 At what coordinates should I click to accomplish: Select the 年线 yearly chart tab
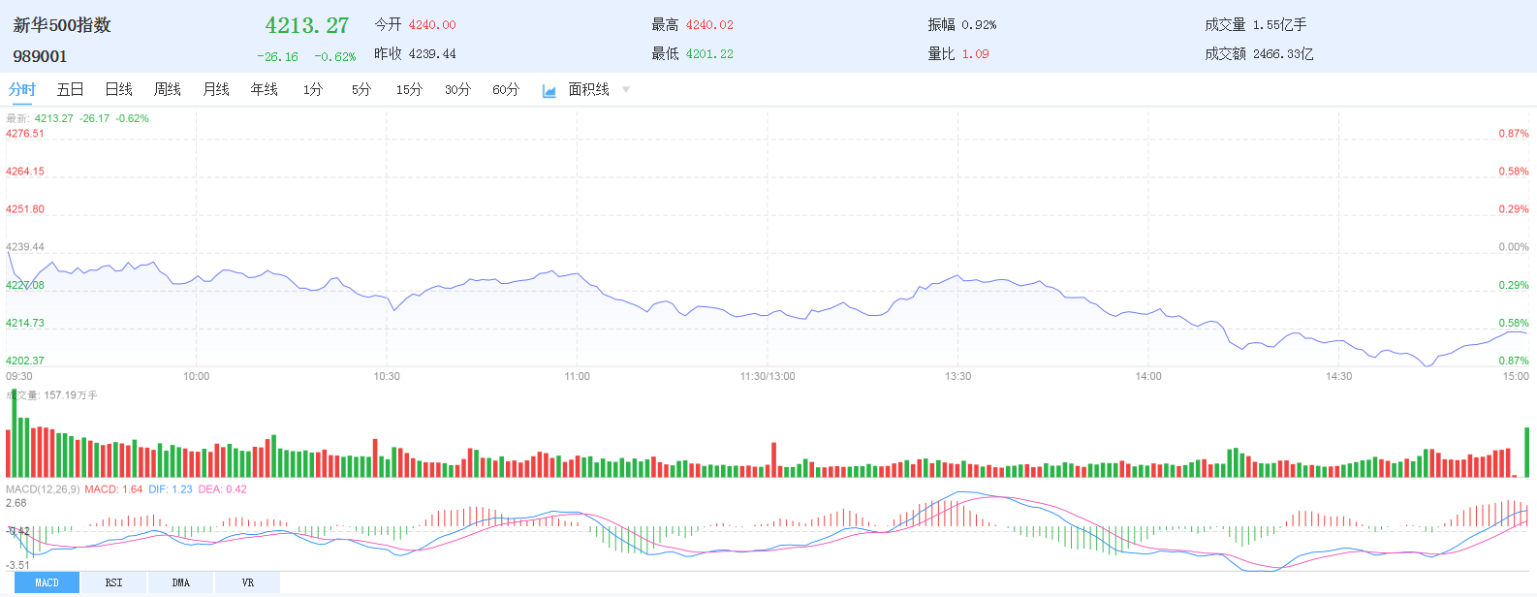pos(265,89)
